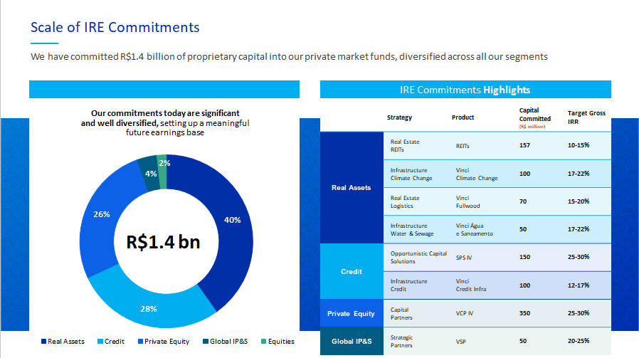This screenshot has width=639, height=358.
Task: Select the Credit category block in table
Action: 351,271
